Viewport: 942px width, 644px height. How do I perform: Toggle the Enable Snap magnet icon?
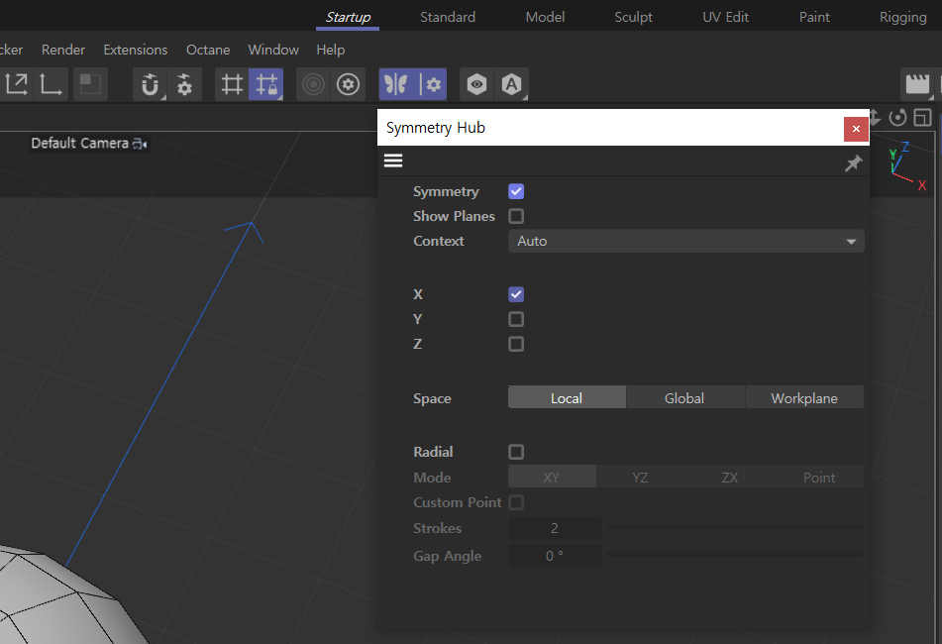click(150, 85)
